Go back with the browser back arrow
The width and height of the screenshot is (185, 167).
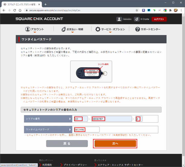click(x=4, y=10)
